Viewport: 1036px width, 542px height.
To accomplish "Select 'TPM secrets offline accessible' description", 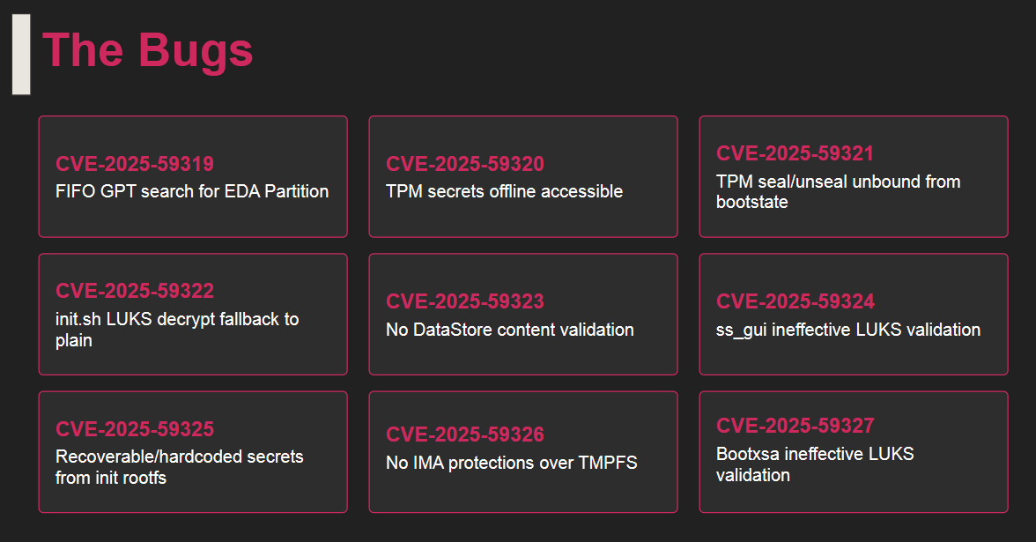I will pyautogui.click(x=504, y=192).
